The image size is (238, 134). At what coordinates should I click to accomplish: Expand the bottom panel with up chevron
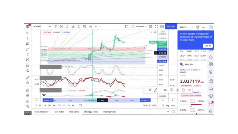[168, 112]
